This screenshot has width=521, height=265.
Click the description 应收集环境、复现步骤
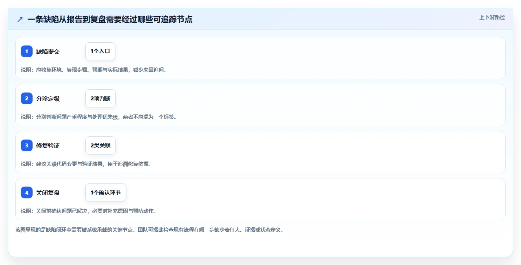93,70
